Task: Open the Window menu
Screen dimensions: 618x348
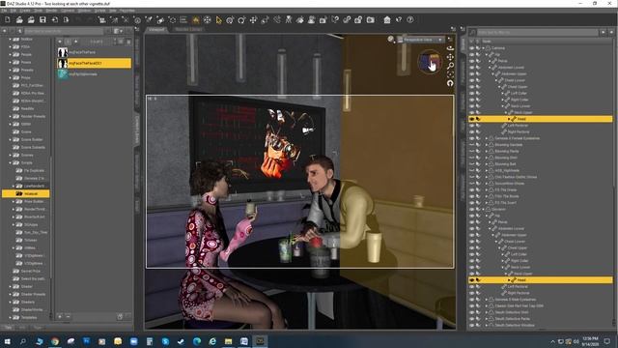Action: click(84, 11)
